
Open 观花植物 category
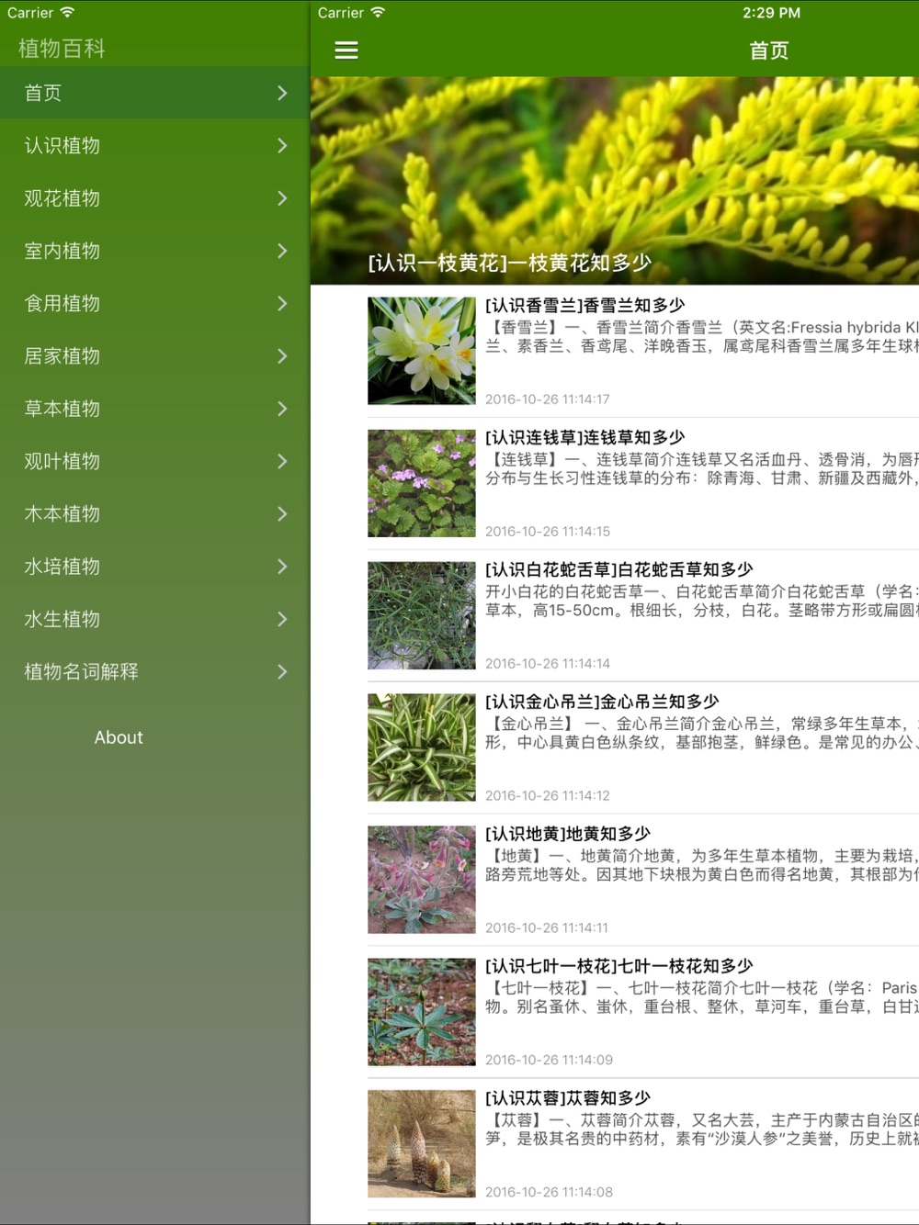pyautogui.click(x=154, y=198)
